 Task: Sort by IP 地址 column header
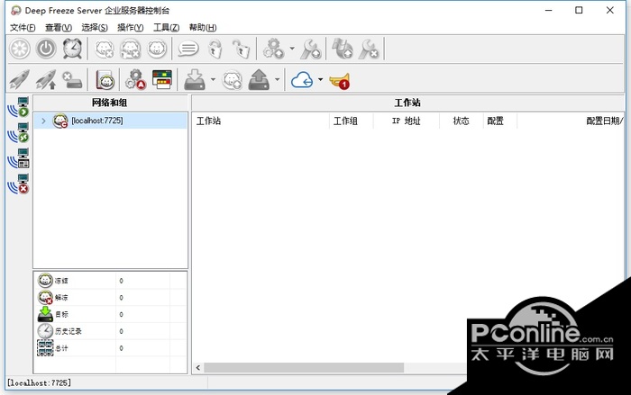click(x=407, y=121)
